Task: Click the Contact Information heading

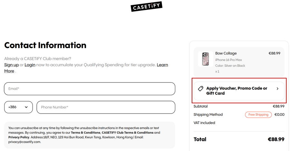Action: 45,45
